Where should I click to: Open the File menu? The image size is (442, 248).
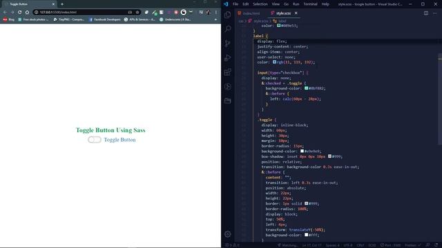tap(236, 4)
